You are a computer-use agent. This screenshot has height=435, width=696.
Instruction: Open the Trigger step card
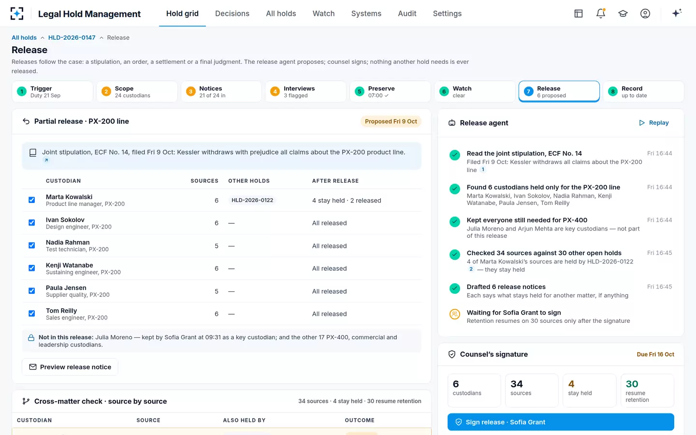[52, 91]
